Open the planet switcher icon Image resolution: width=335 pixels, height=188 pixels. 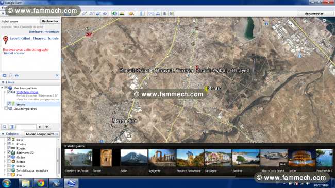click(x=131, y=14)
